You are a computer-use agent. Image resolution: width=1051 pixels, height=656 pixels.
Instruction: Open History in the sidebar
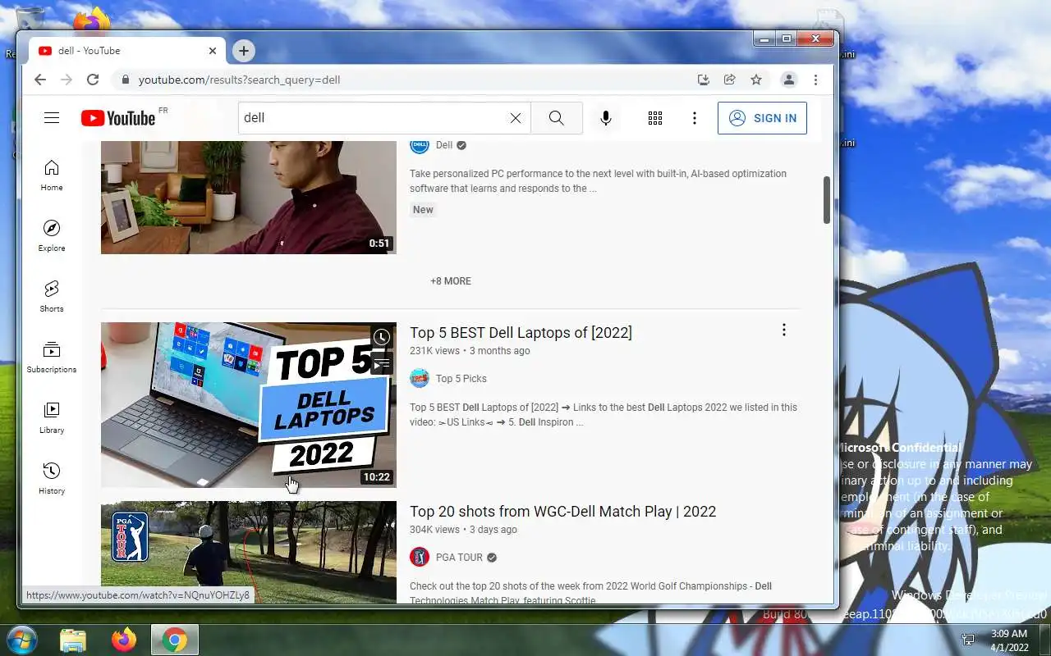pos(52,478)
